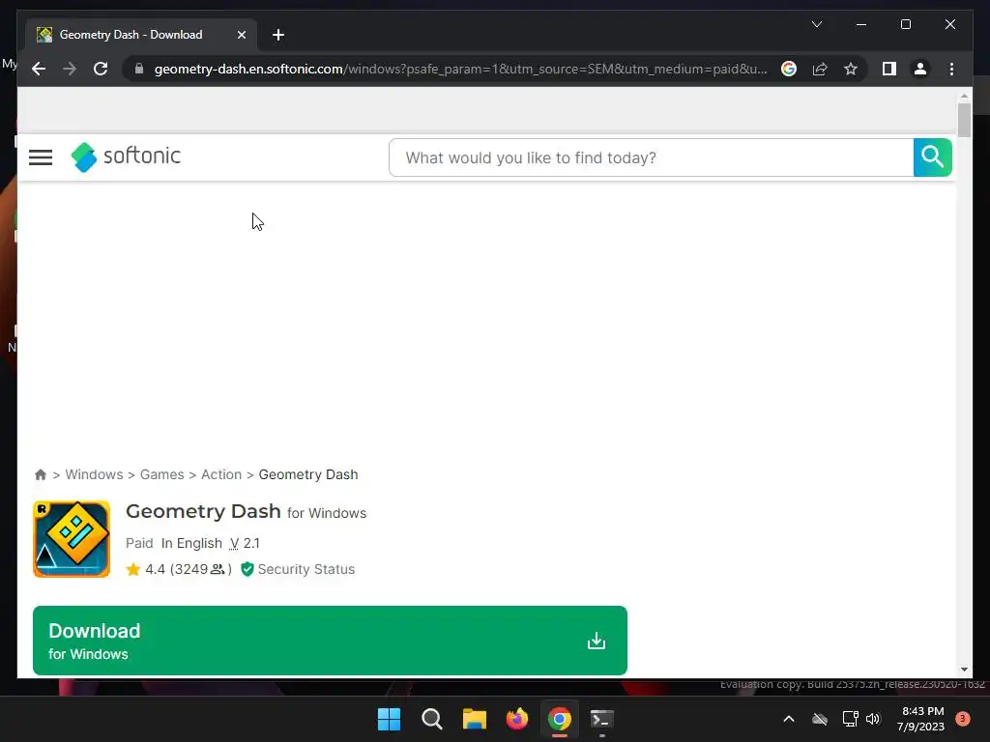Viewport: 990px width, 742px height.
Task: Open the Softonic hamburger menu
Action: pyautogui.click(x=41, y=157)
